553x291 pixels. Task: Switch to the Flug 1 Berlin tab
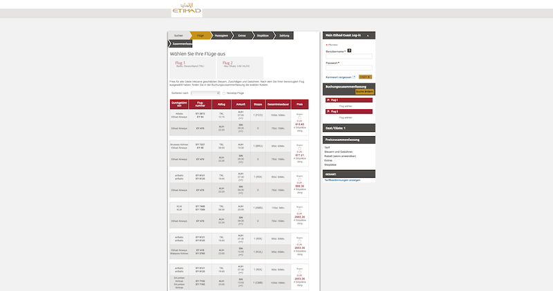[x=193, y=68]
